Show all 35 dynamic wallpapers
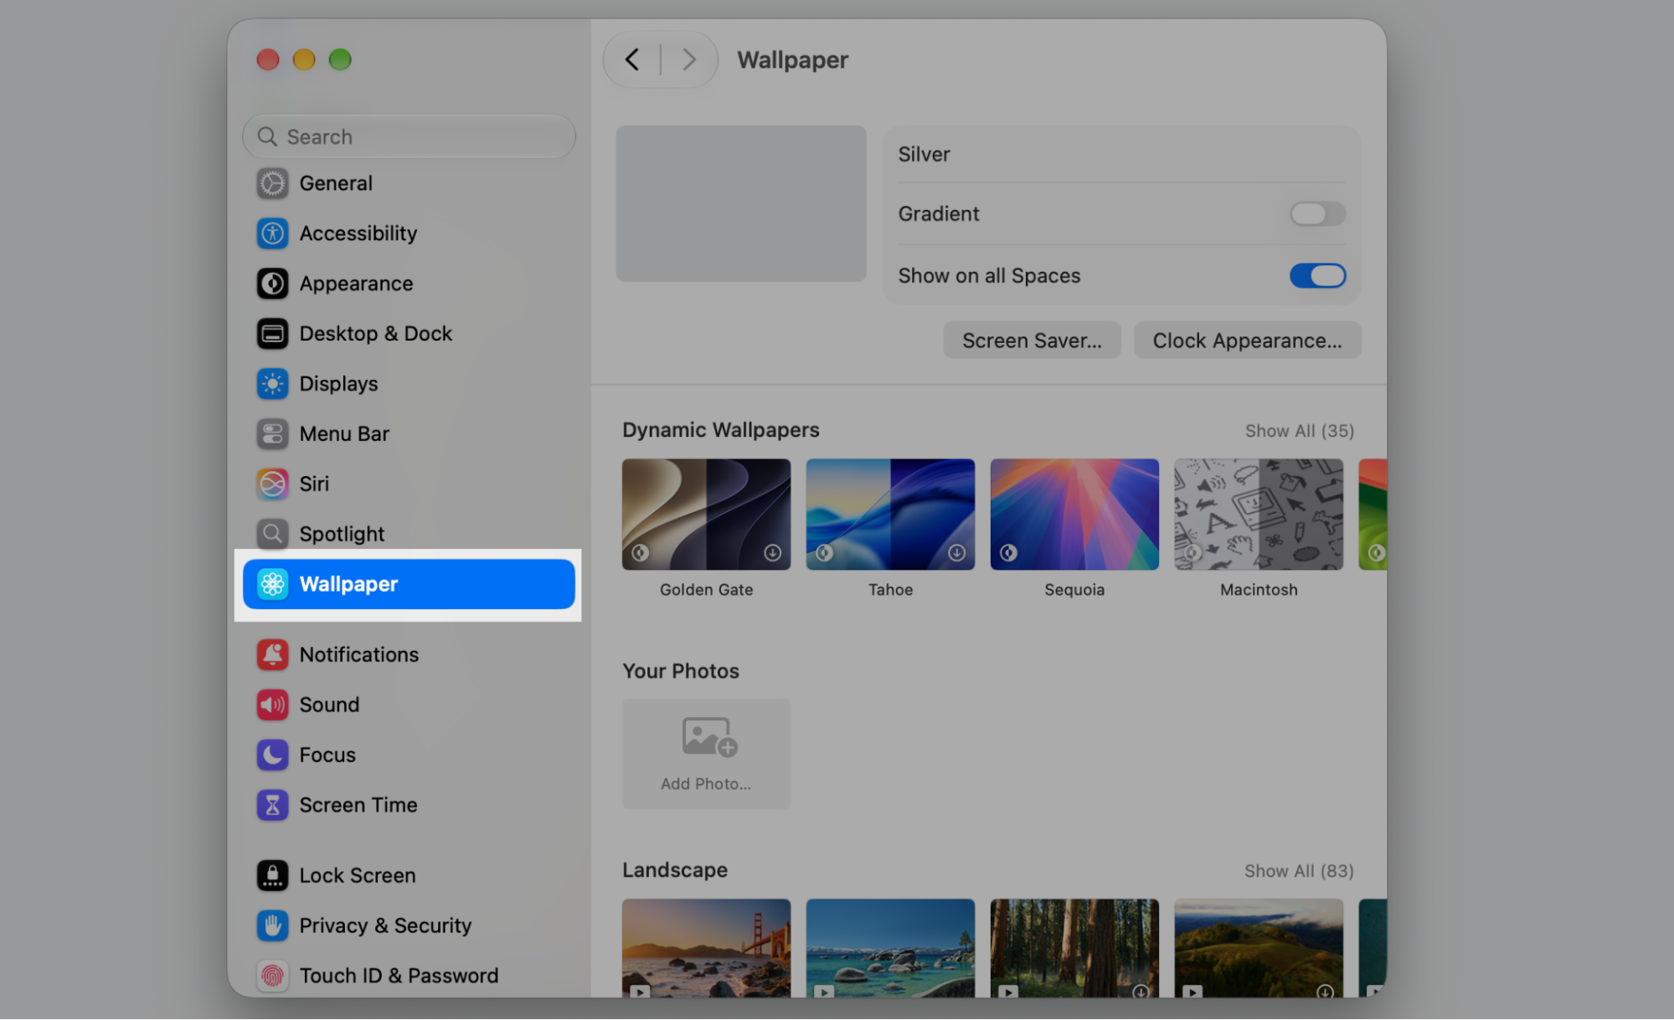The width and height of the screenshot is (1674, 1020). (x=1299, y=431)
